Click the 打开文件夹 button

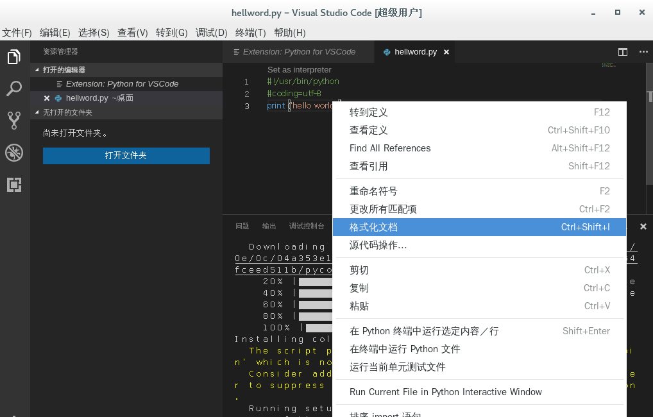click(x=126, y=155)
